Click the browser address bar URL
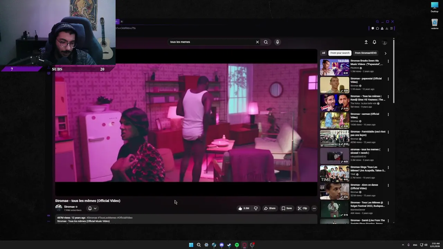Image resolution: width=443 pixels, height=249 pixels. pyautogui.click(x=126, y=28)
